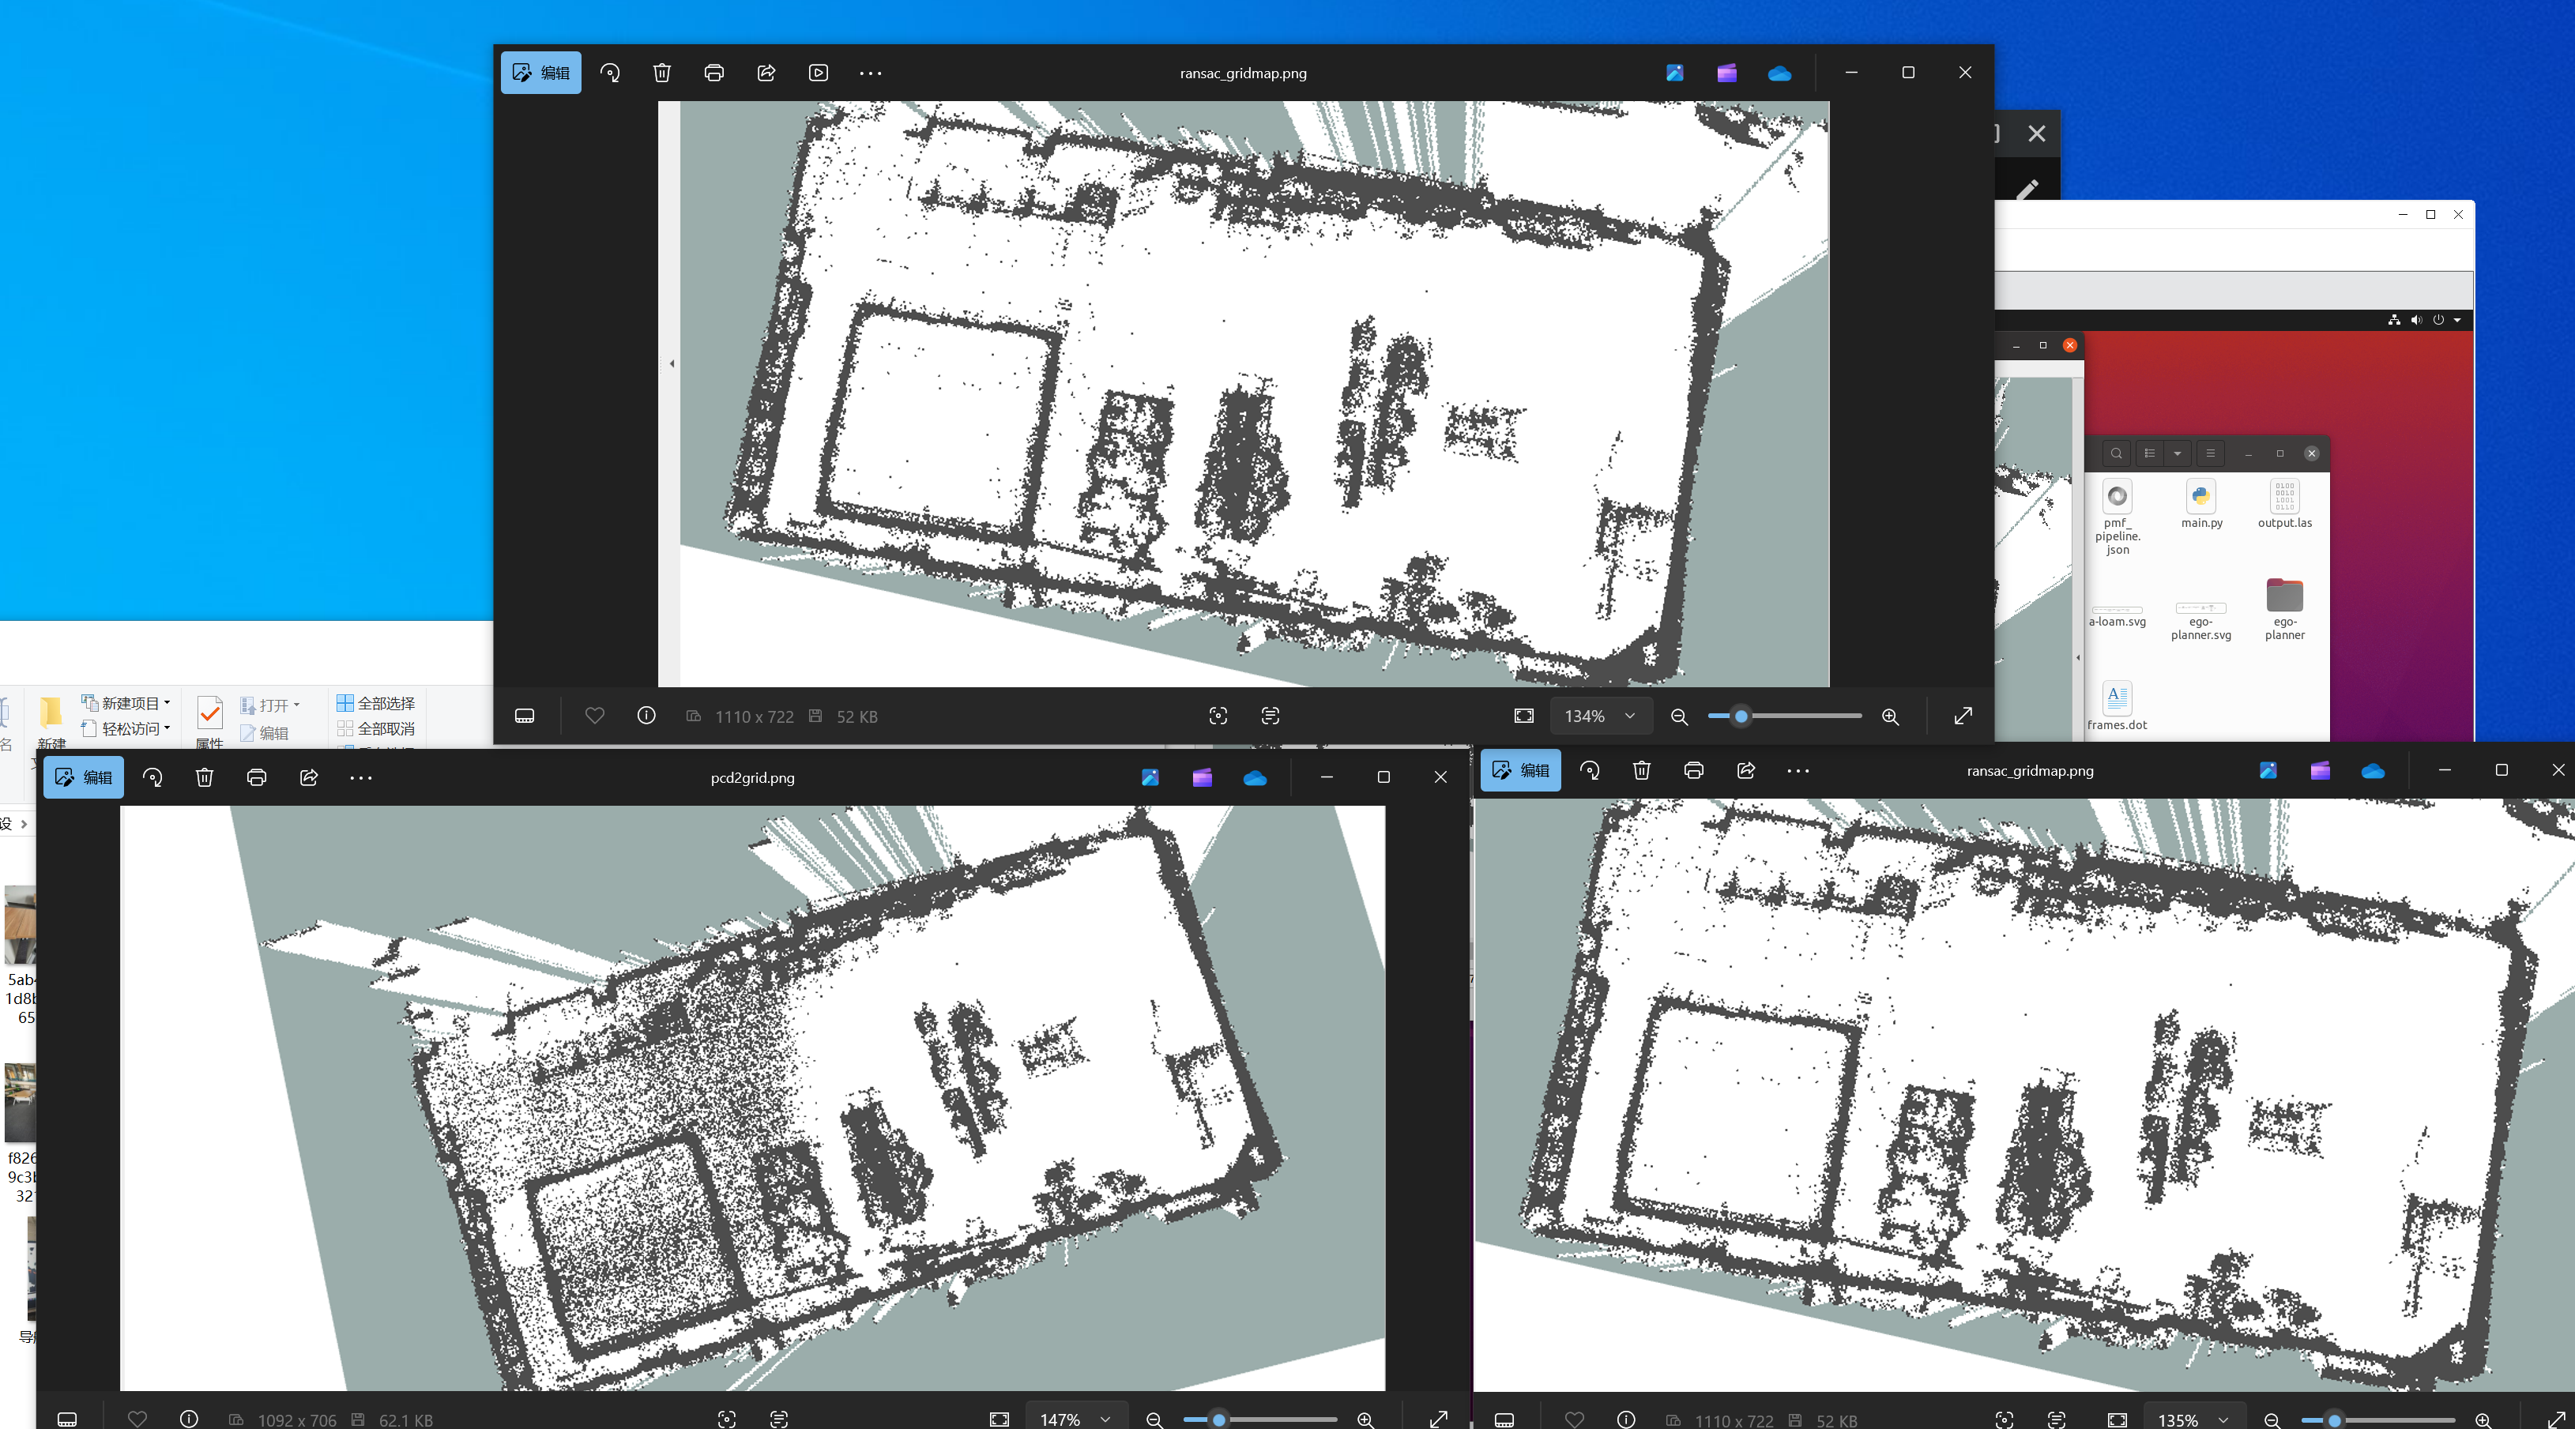Toggle fullscreen arrow in top photo window
Screen dimensions: 2575x1429
pyautogui.click(x=1962, y=716)
